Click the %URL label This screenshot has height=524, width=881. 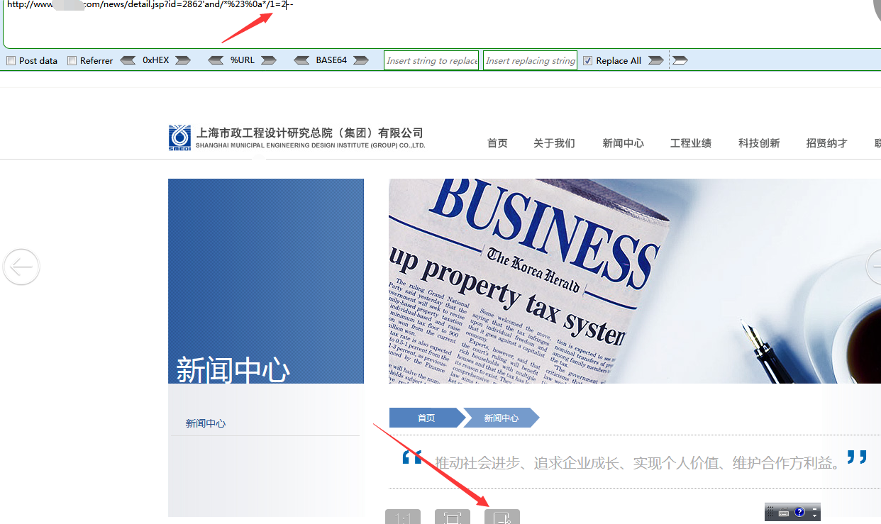pos(243,60)
